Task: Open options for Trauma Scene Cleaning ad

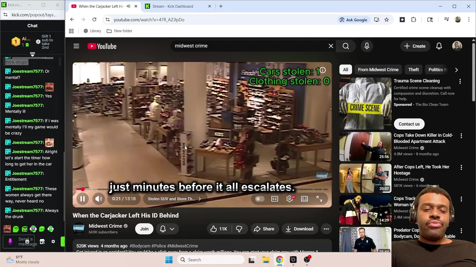Action: pyautogui.click(x=460, y=81)
